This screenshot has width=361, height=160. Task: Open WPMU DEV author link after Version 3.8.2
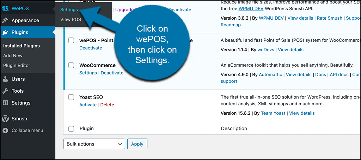[x=271, y=18]
